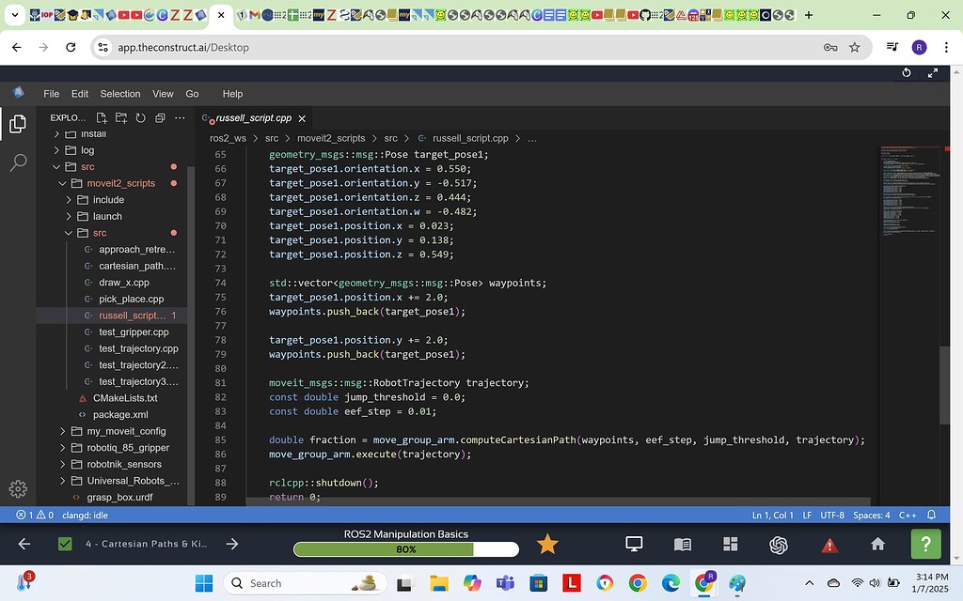Open the Search panel in the activity bar
The height and width of the screenshot is (601, 963).
pyautogui.click(x=18, y=162)
